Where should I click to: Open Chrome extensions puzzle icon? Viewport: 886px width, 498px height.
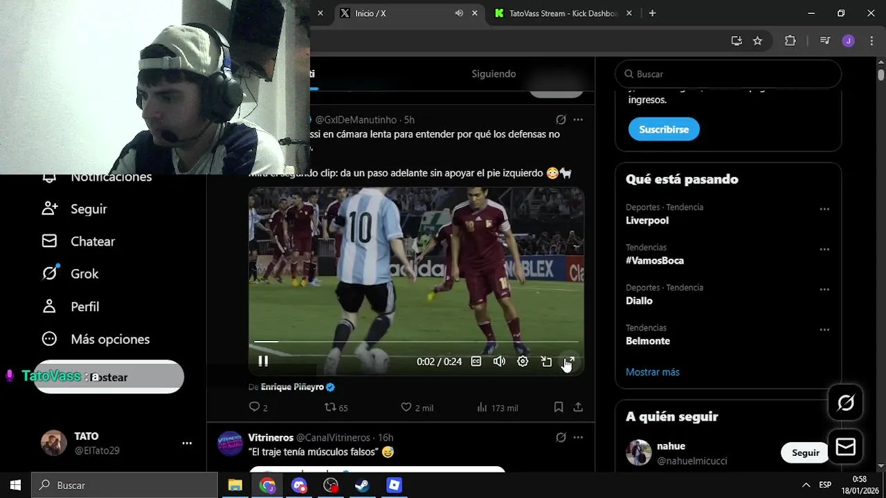790,41
